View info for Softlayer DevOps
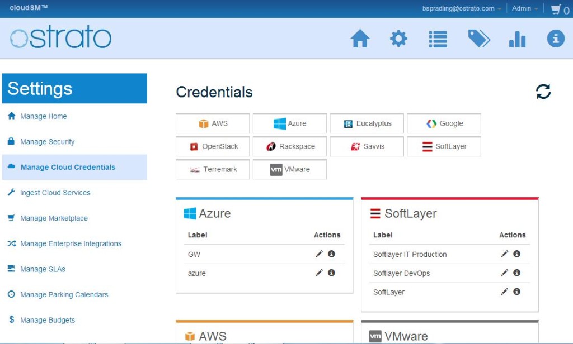Viewport: 573px width, 344px height. pos(516,273)
